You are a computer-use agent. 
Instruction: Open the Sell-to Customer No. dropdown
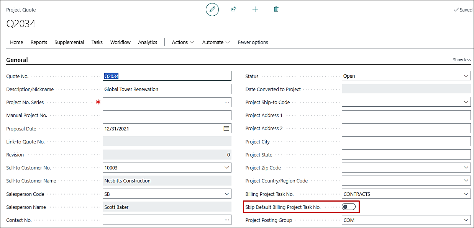point(227,168)
